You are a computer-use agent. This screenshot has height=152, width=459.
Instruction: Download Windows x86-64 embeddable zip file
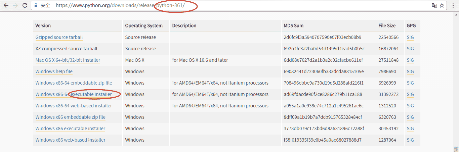[74, 83]
